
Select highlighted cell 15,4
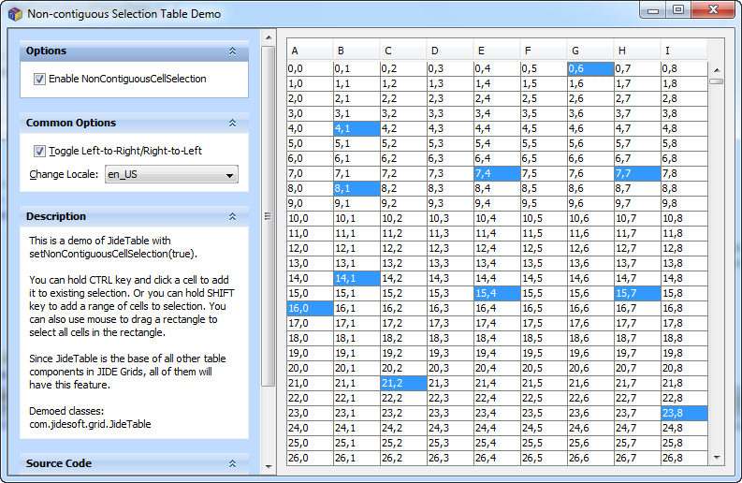point(498,294)
